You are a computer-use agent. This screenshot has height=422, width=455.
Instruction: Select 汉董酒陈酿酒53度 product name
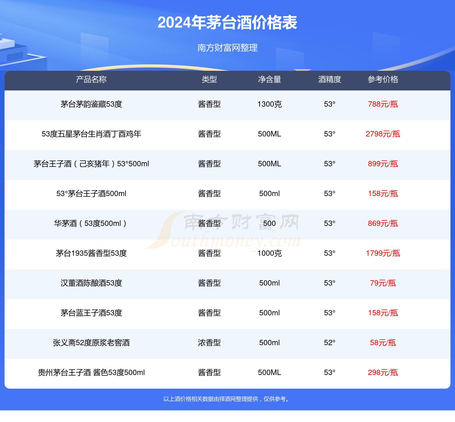point(91,283)
